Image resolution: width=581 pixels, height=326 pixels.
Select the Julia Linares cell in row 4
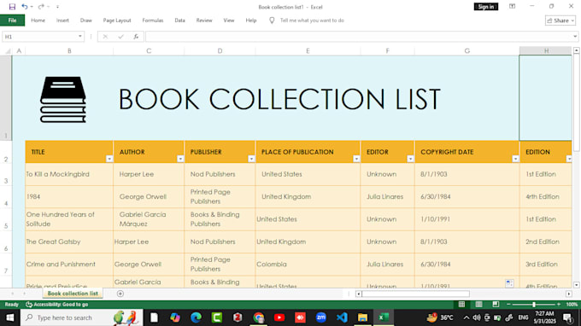click(387, 197)
